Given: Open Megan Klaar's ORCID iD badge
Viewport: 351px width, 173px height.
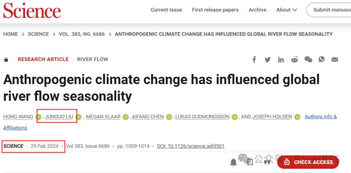Looking at the screenshot, I should (125, 117).
